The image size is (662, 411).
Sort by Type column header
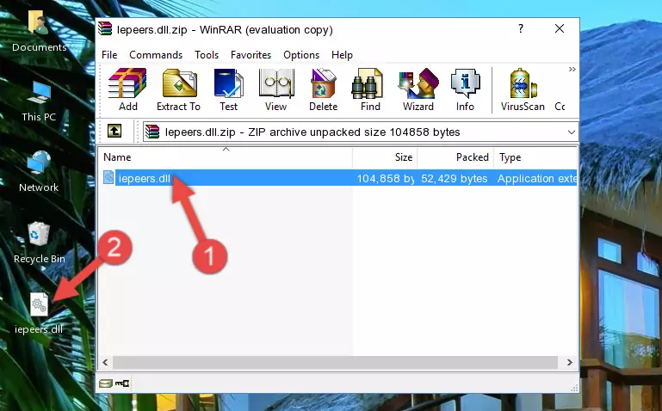click(535, 157)
